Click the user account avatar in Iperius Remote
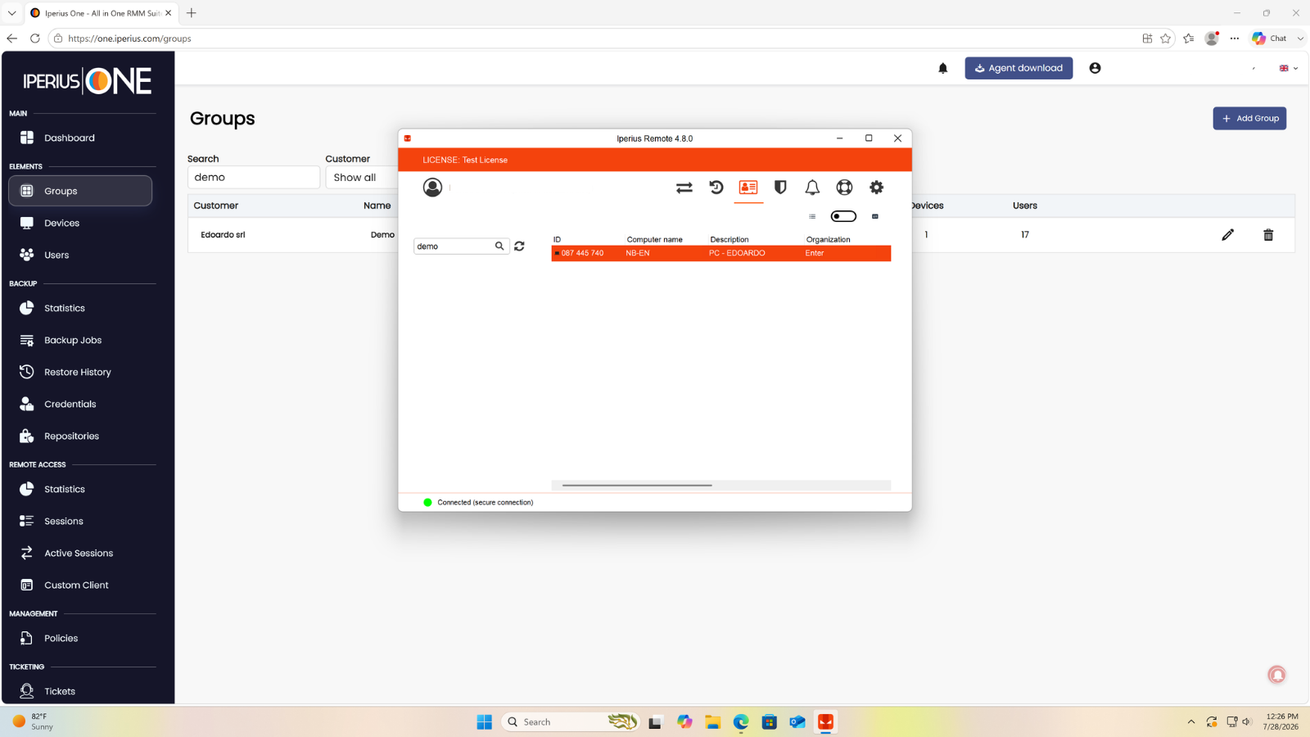 point(432,188)
